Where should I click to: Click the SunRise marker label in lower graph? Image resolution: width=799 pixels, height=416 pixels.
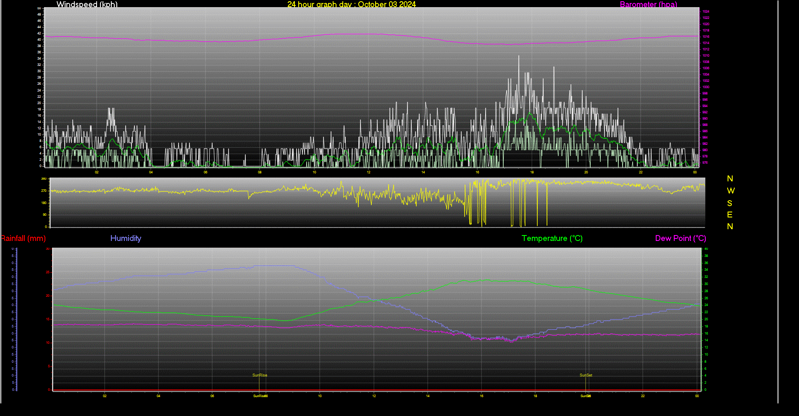click(260, 375)
